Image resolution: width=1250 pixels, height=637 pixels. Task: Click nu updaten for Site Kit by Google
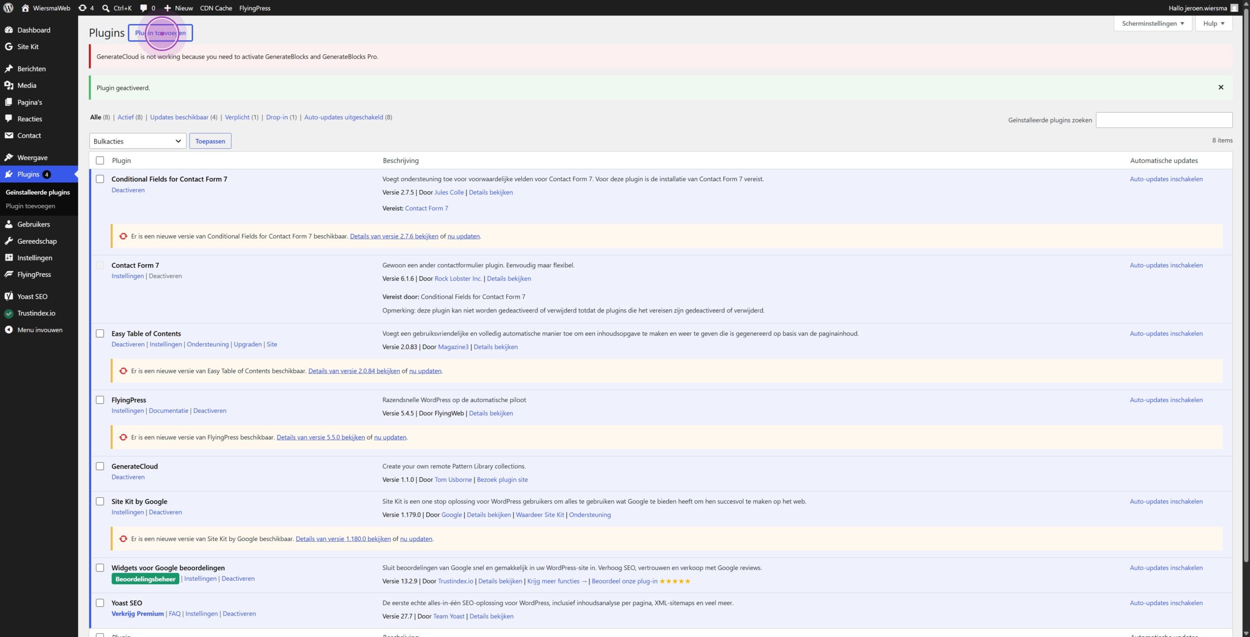pyautogui.click(x=416, y=539)
